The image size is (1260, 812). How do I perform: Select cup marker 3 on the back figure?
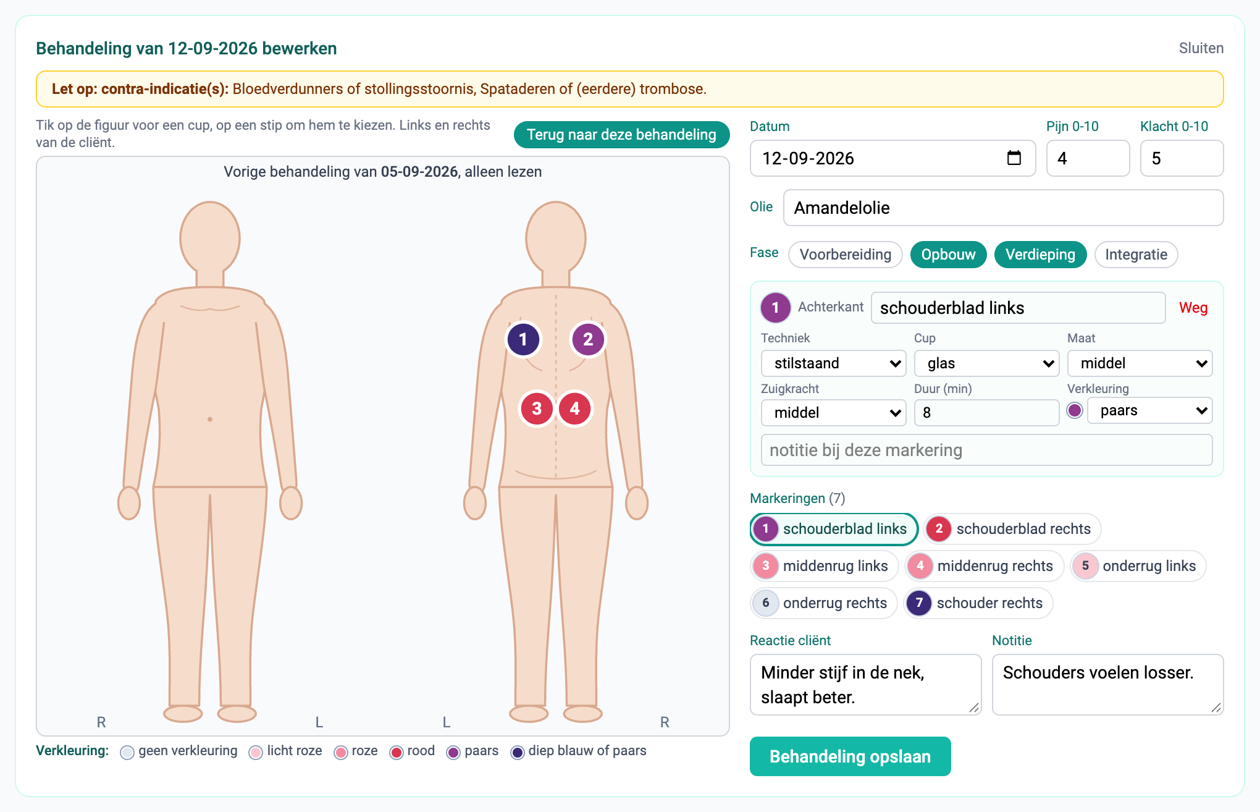pos(537,408)
